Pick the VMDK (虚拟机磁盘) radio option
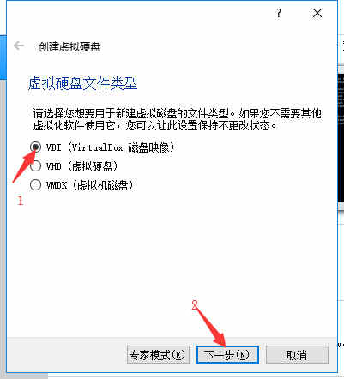This screenshot has height=379, width=344. click(35, 185)
